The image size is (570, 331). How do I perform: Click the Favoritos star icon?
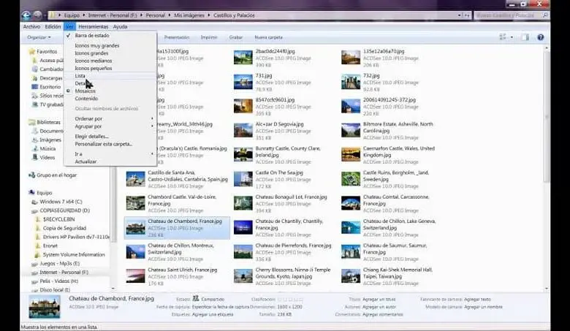coord(31,52)
